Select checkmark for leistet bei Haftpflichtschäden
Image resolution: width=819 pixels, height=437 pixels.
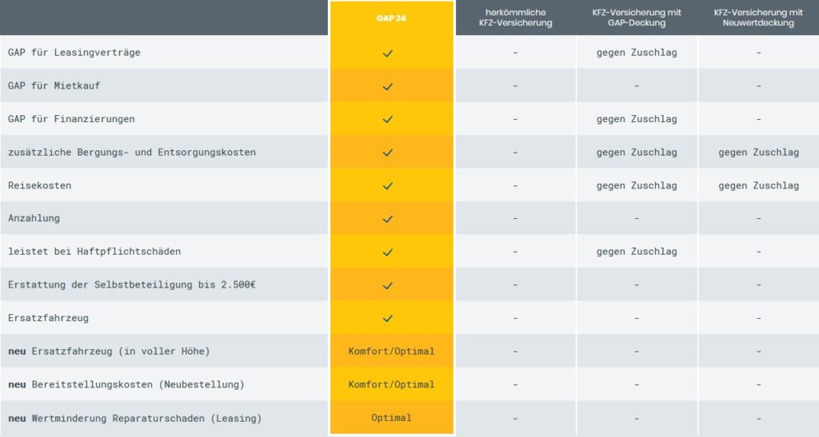click(388, 252)
